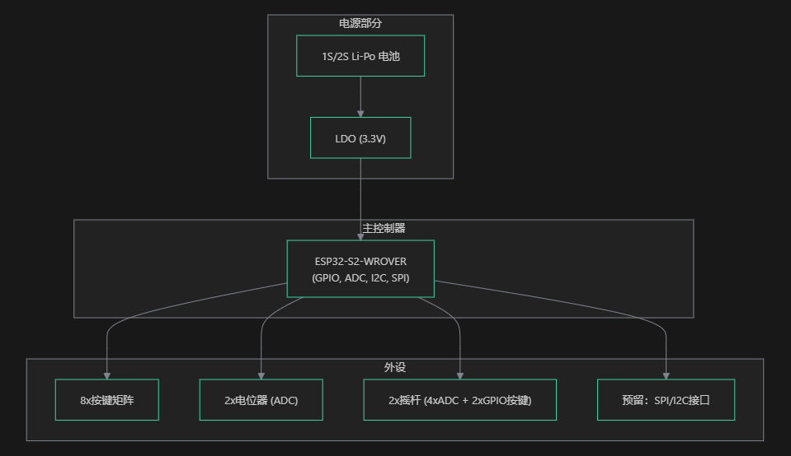791x456 pixels.
Task: Click the 主控制器 group label
Action: (384, 228)
